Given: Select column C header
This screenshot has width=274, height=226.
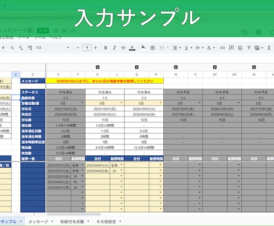Looking at the screenshot, I should point(16,74).
